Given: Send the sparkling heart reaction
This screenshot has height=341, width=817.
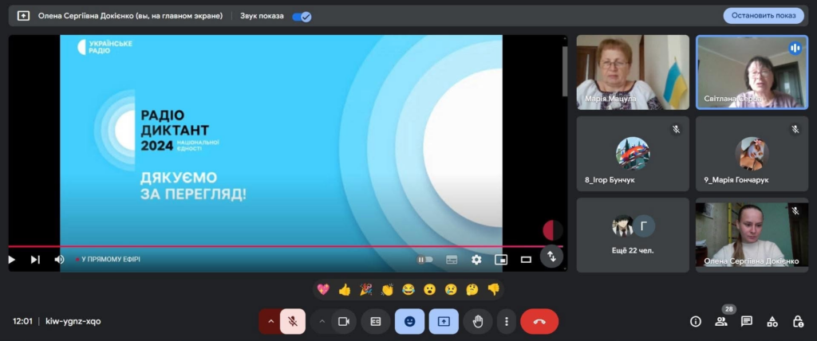Looking at the screenshot, I should [323, 289].
